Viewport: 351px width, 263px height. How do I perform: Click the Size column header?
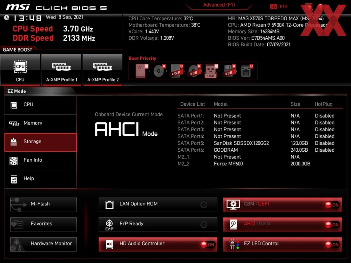pyautogui.click(x=295, y=104)
